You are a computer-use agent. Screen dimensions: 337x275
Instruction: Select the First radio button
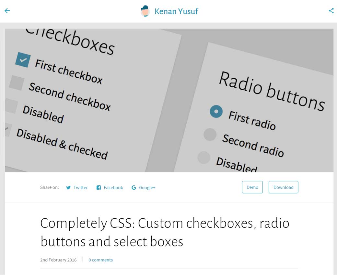coord(216,112)
